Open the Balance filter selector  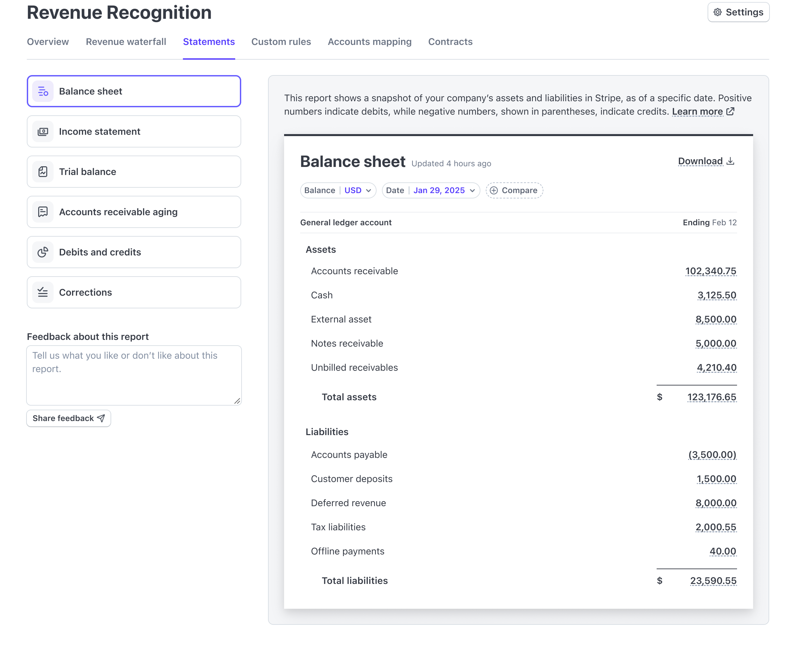319,190
